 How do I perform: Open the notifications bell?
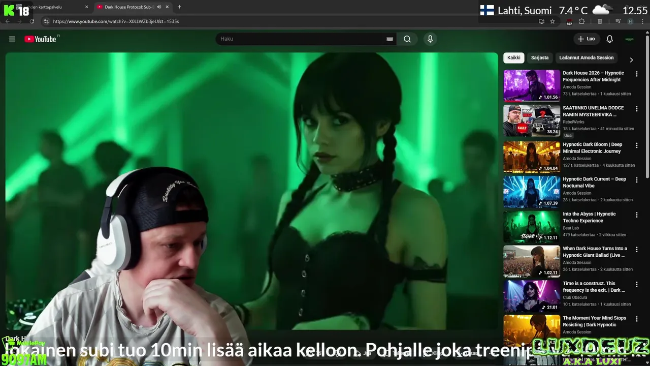(x=610, y=39)
